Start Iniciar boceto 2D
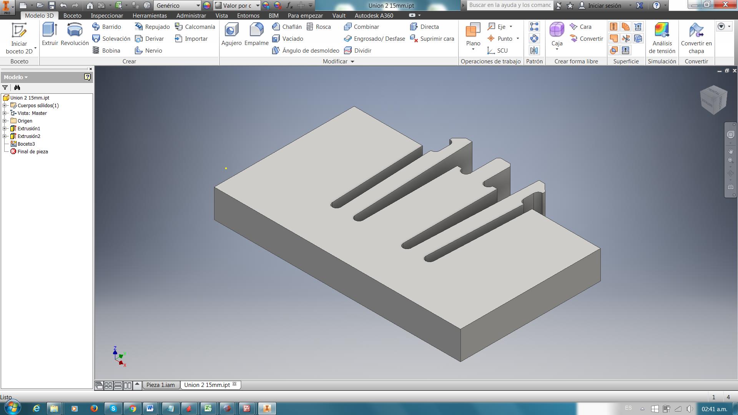Viewport: 738px width, 415px height. coord(19,38)
